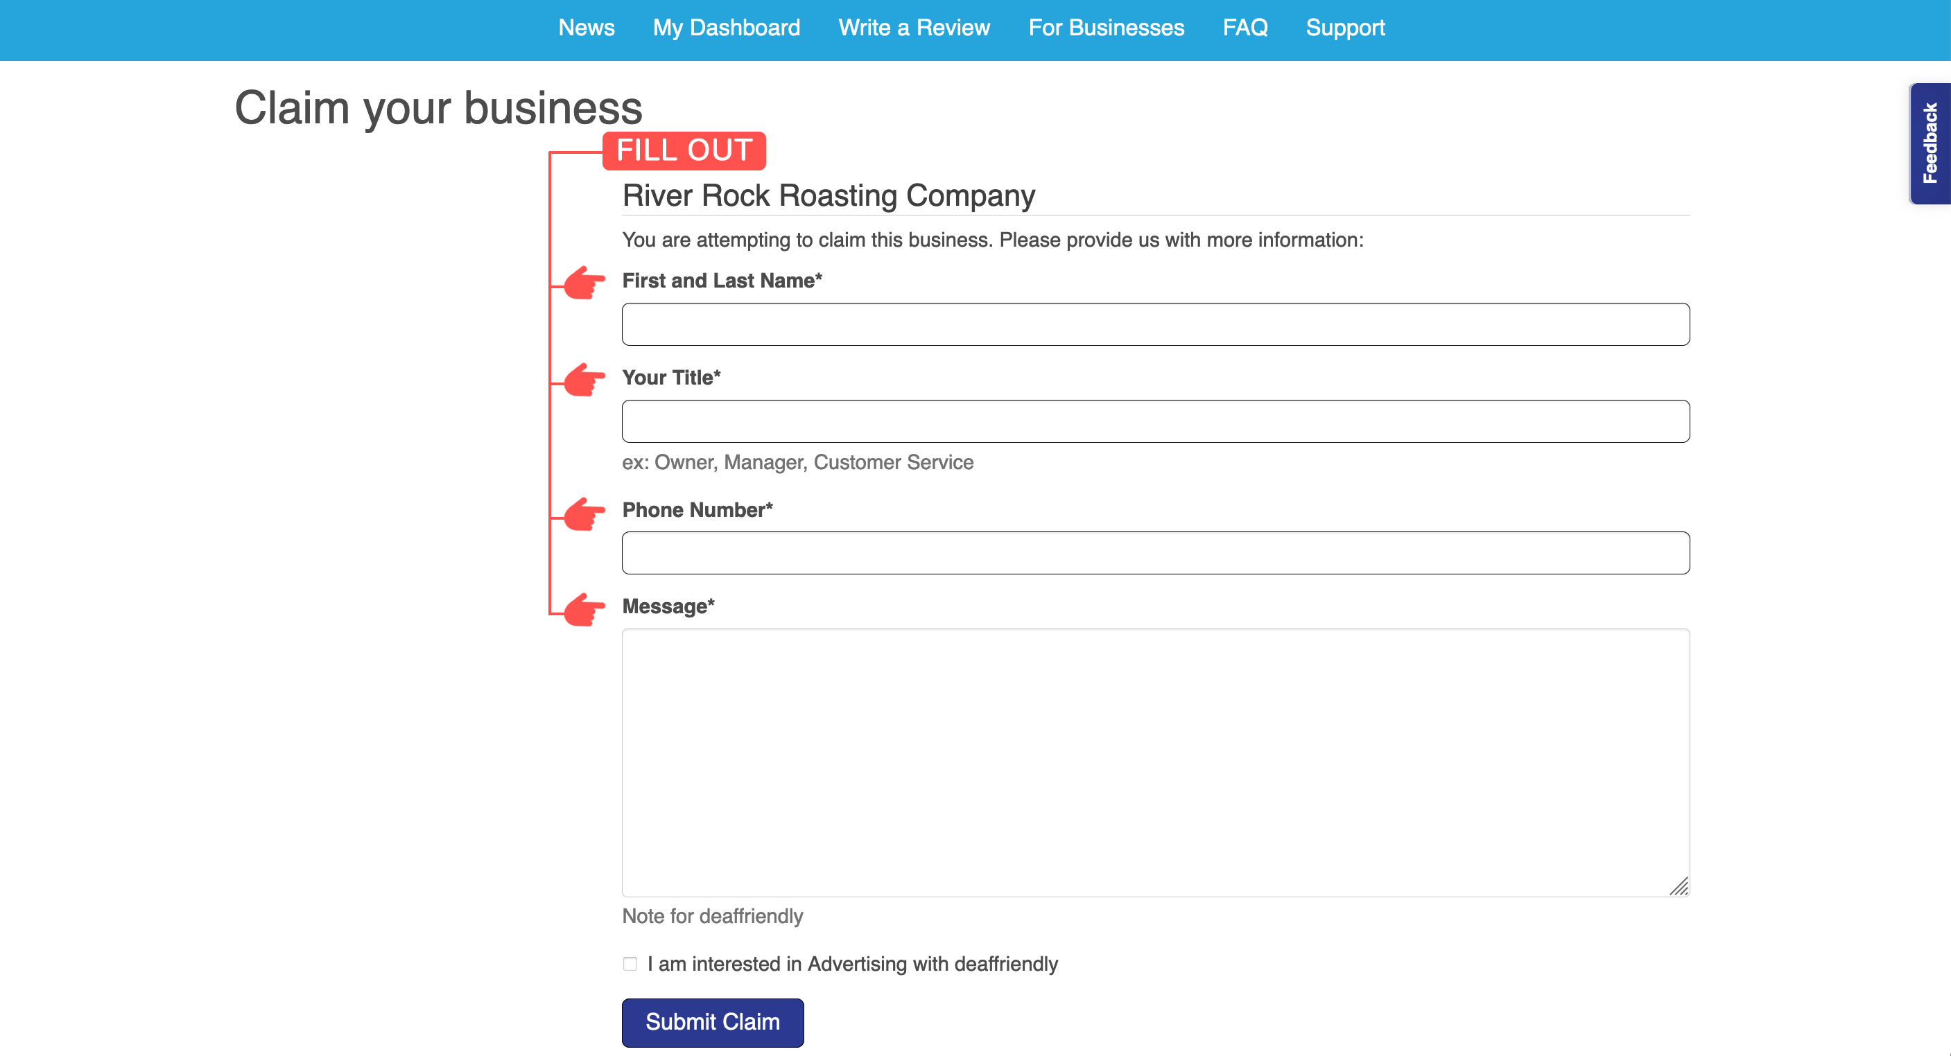This screenshot has height=1056, width=1951.
Task: Enable Advertising with deaffriendly checkbox
Action: point(630,964)
